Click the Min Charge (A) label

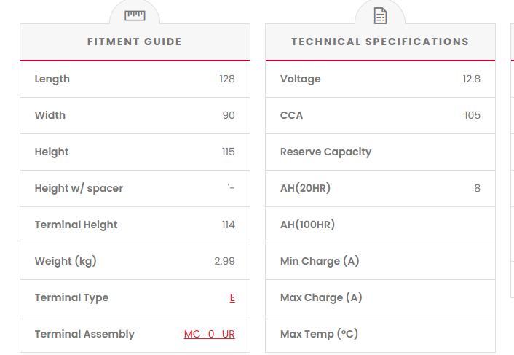tap(320, 261)
